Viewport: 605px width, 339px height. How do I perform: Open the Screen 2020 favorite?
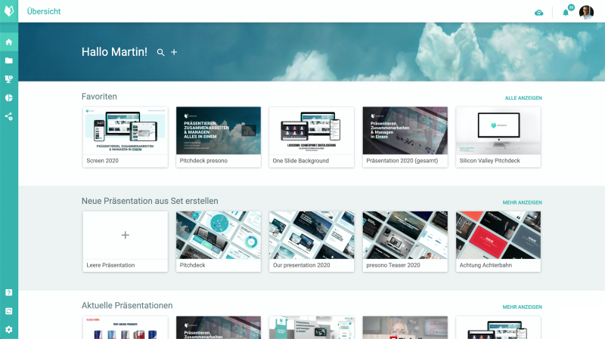pos(126,137)
